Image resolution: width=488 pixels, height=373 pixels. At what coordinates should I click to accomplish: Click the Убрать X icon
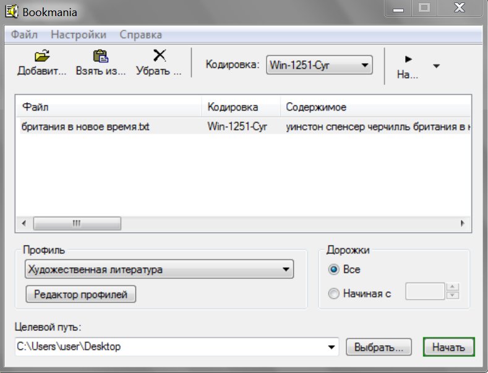(160, 56)
